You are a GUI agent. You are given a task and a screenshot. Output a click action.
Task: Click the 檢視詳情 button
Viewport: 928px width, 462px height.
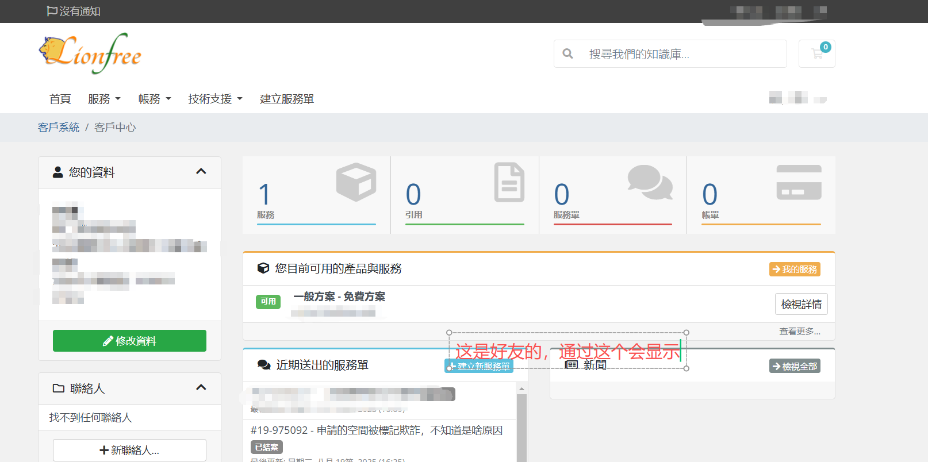(802, 304)
